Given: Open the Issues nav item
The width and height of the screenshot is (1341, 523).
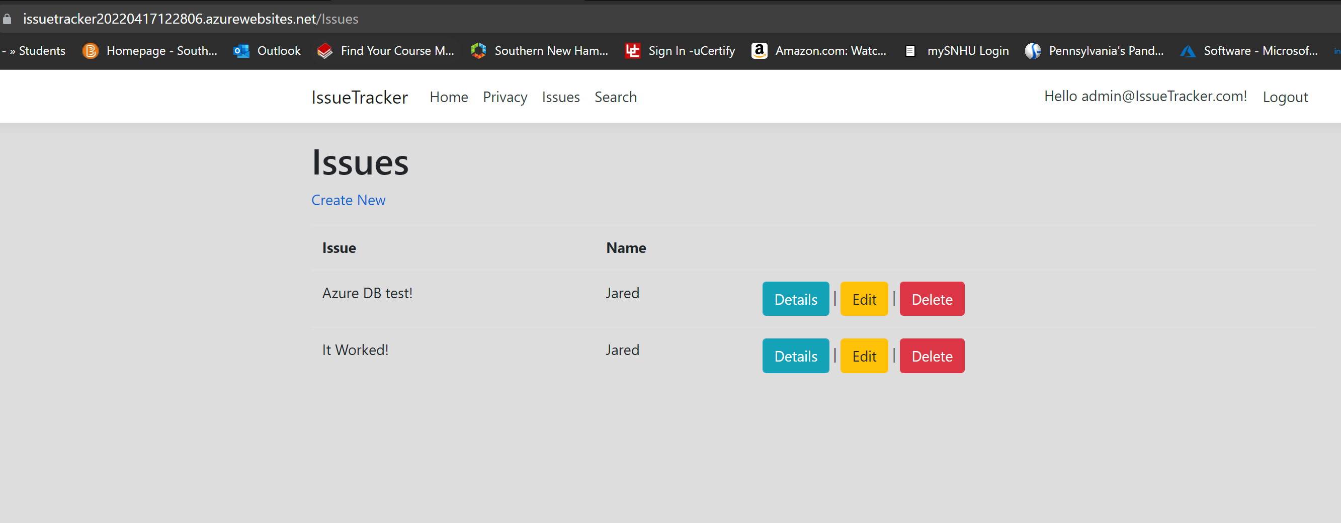Looking at the screenshot, I should [x=561, y=98].
